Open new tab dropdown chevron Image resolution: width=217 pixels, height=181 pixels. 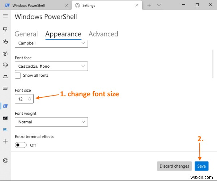159,5
